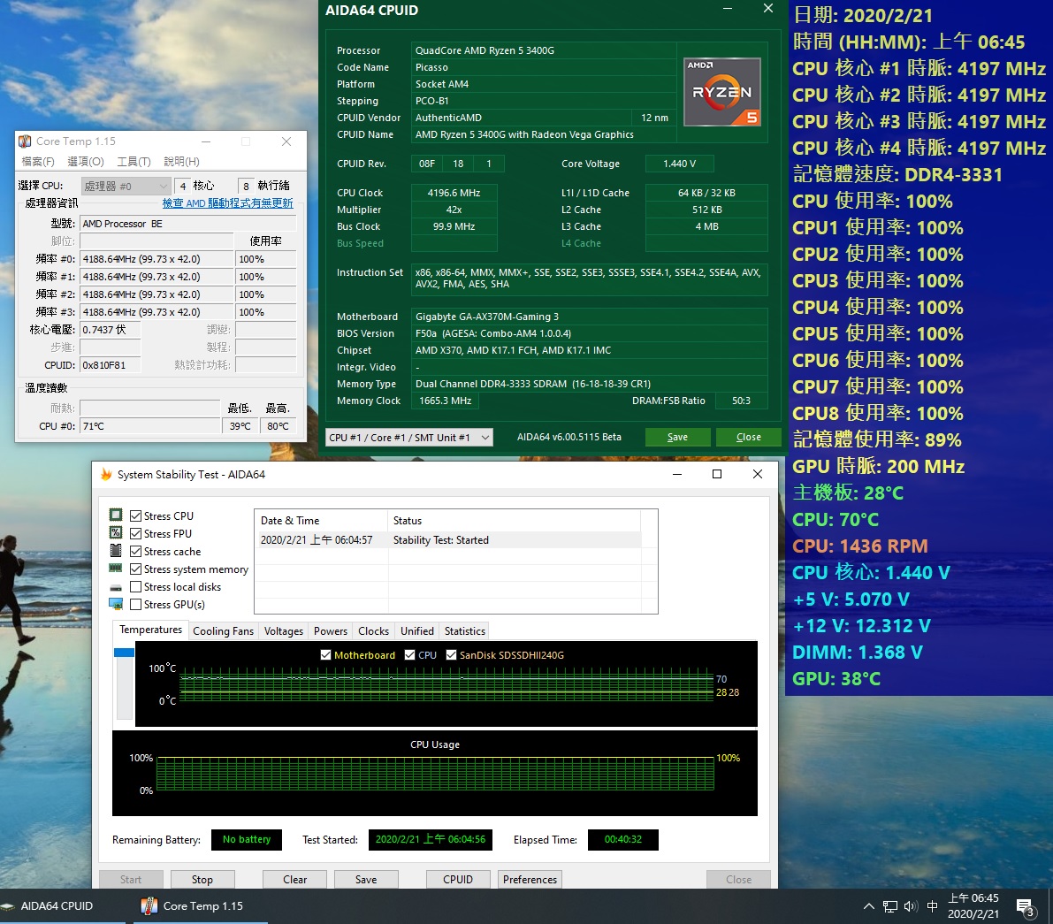Open the CPU core selection dropdown in CPUID
Viewport: 1053px width, 924px height.
(x=409, y=437)
